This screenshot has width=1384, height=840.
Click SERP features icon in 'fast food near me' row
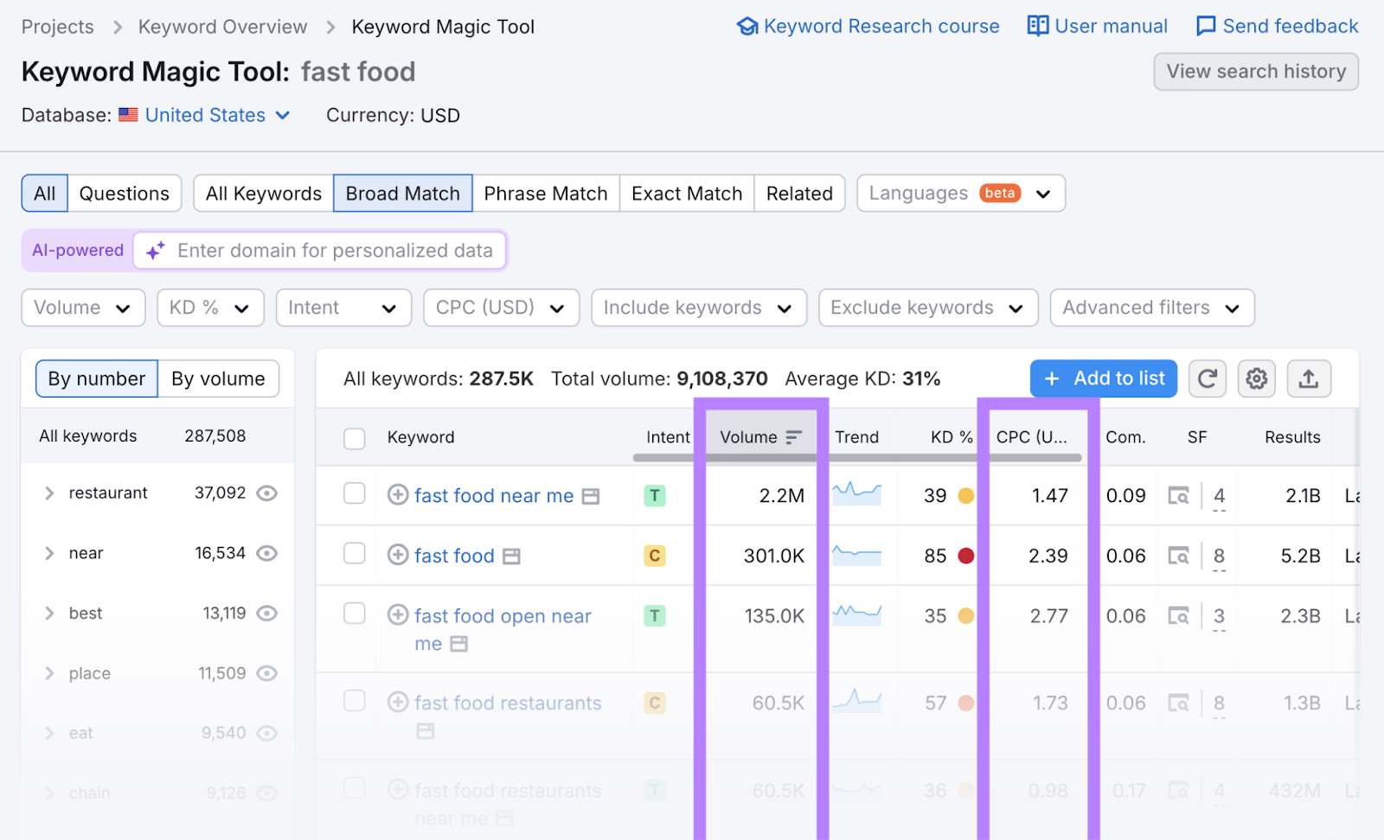pyautogui.click(x=1178, y=496)
